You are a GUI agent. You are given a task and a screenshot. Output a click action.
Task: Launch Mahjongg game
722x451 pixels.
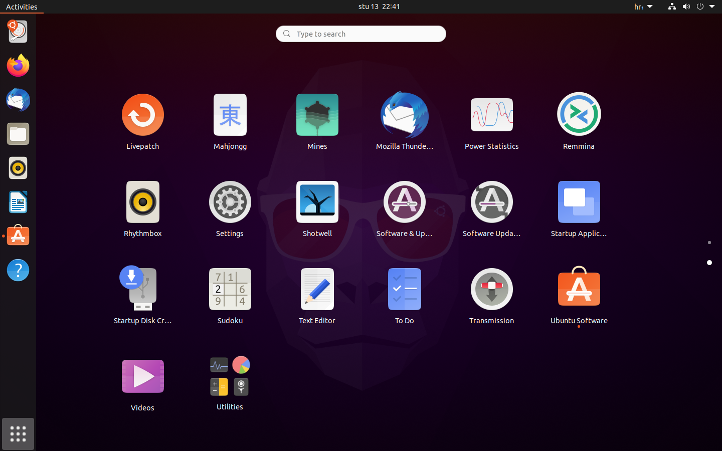click(x=230, y=121)
